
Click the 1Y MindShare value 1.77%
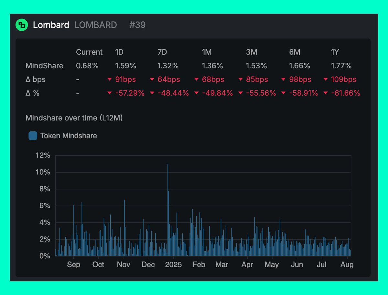pyautogui.click(x=341, y=66)
